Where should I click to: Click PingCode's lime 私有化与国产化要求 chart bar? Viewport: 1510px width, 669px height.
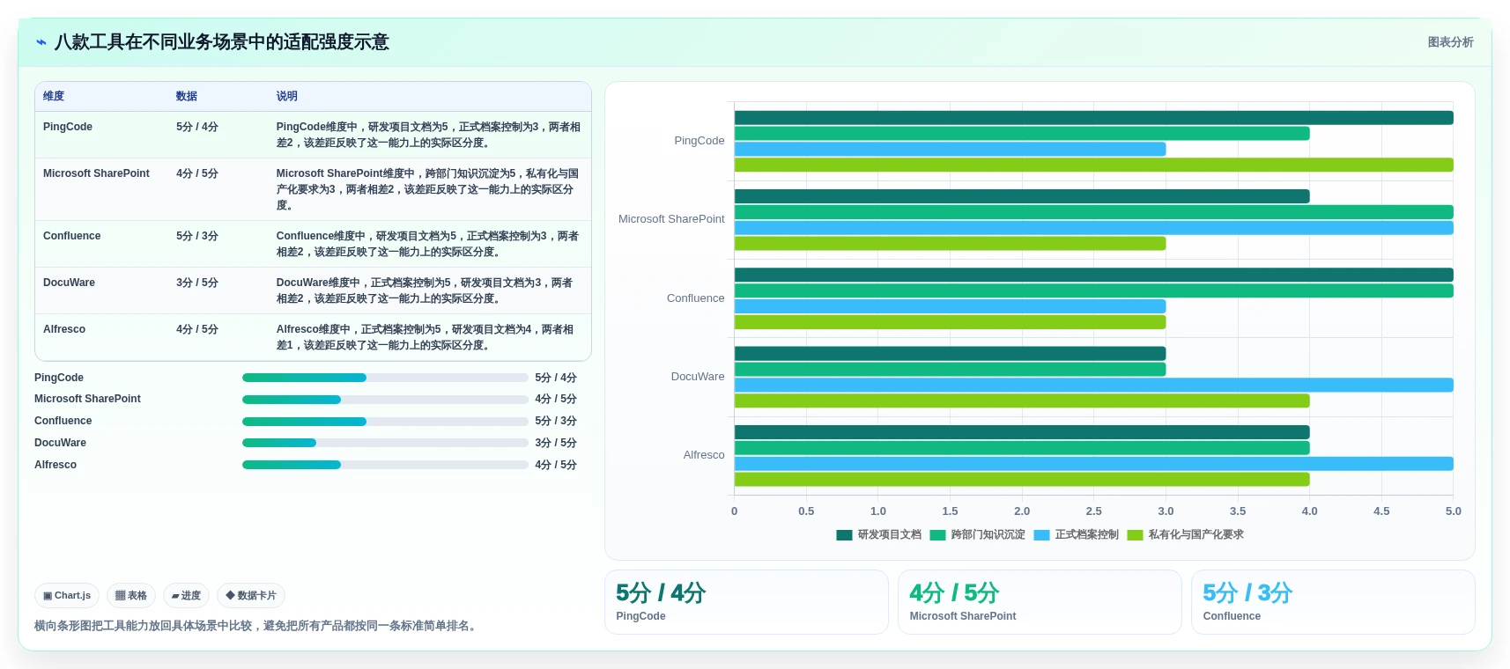click(1093, 165)
